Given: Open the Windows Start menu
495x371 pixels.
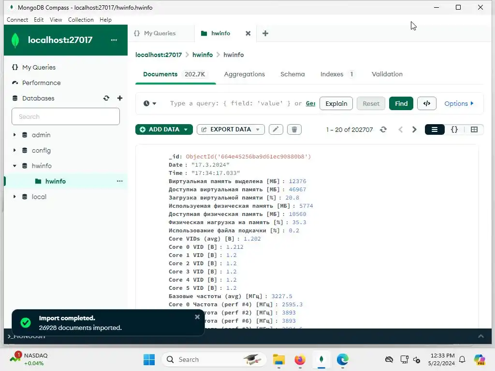Looking at the screenshot, I should click(149, 359).
